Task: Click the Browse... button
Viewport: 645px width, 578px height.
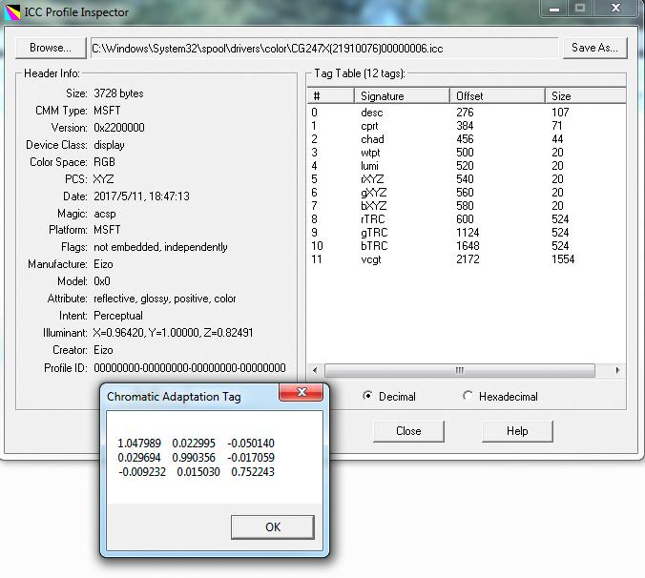Action: tap(51, 48)
